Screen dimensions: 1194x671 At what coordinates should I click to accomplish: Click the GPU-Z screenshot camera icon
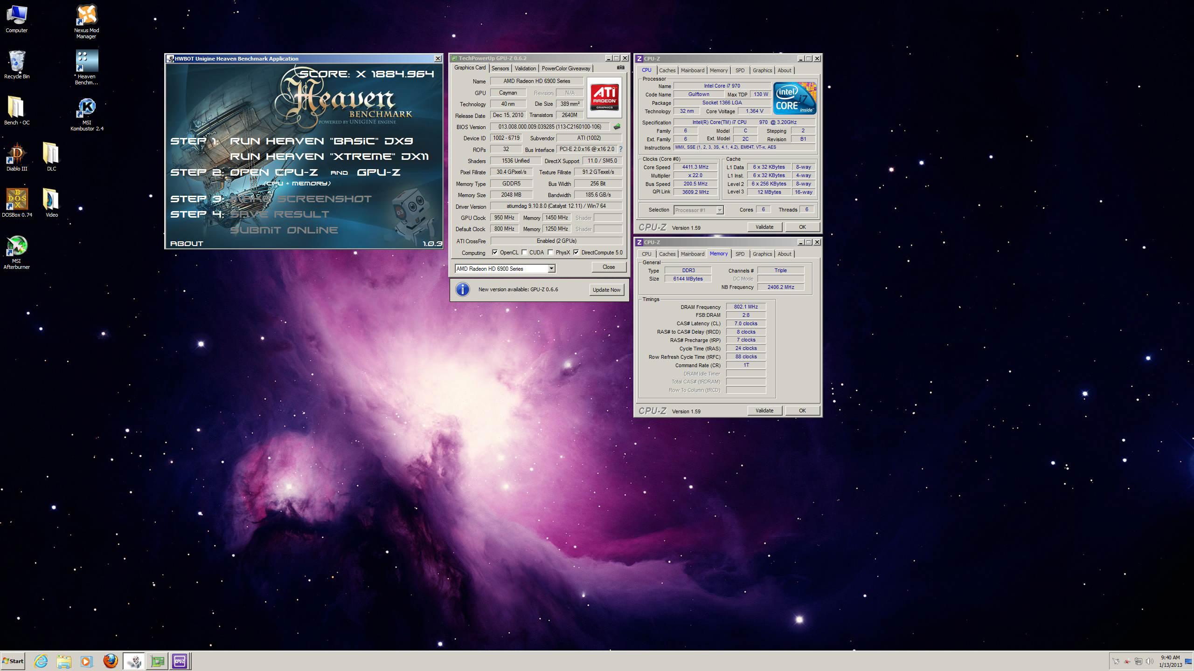621,68
